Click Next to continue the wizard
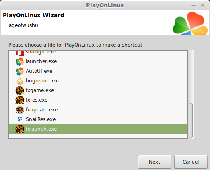This screenshot has width=210, height=170. pos(154,162)
